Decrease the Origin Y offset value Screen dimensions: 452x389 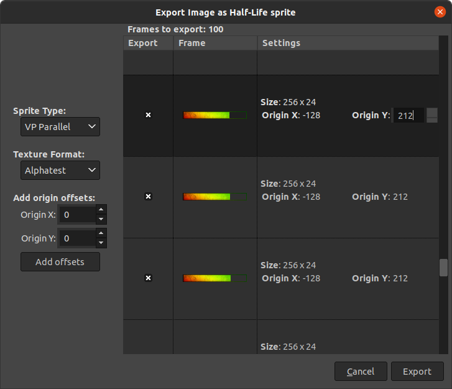pos(101,243)
